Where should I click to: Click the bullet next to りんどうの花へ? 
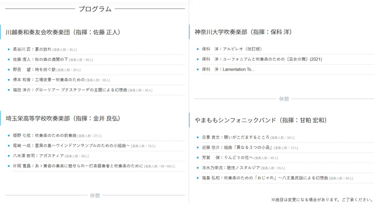pos(197,157)
